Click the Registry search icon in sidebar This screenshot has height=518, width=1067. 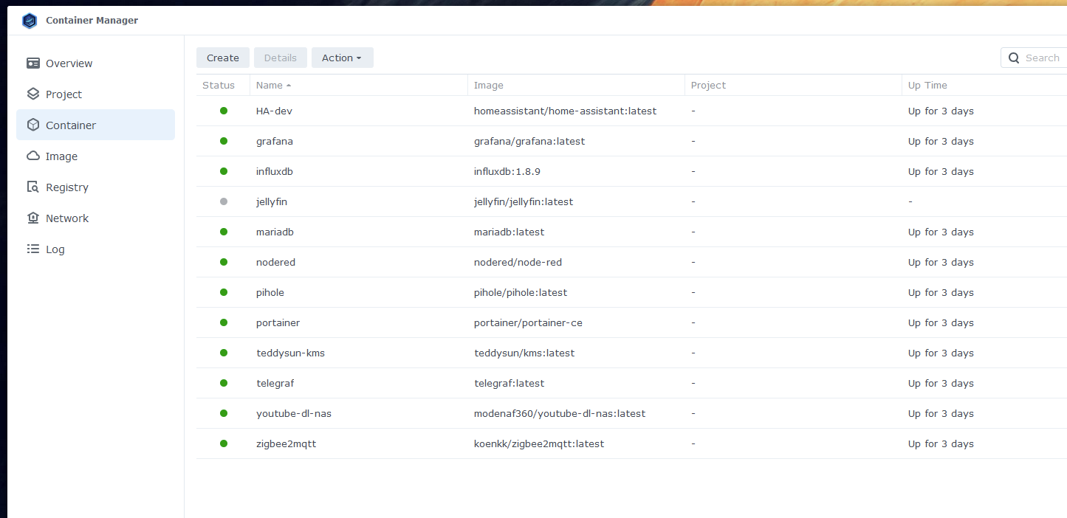[32, 187]
